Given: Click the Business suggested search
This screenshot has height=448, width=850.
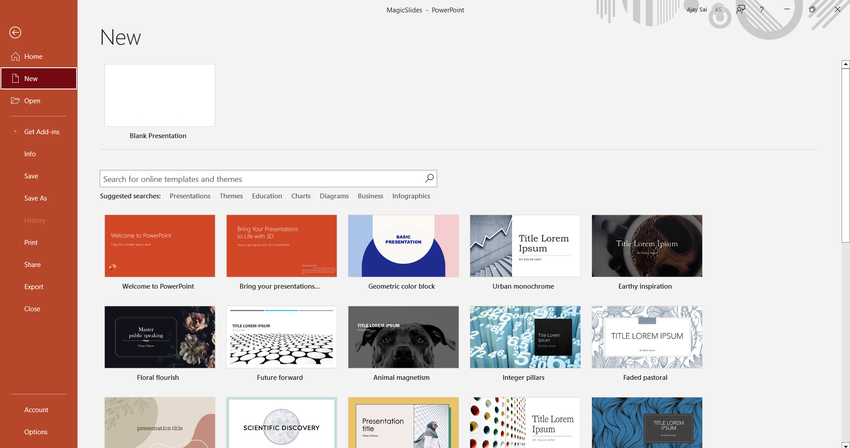Looking at the screenshot, I should pyautogui.click(x=371, y=196).
